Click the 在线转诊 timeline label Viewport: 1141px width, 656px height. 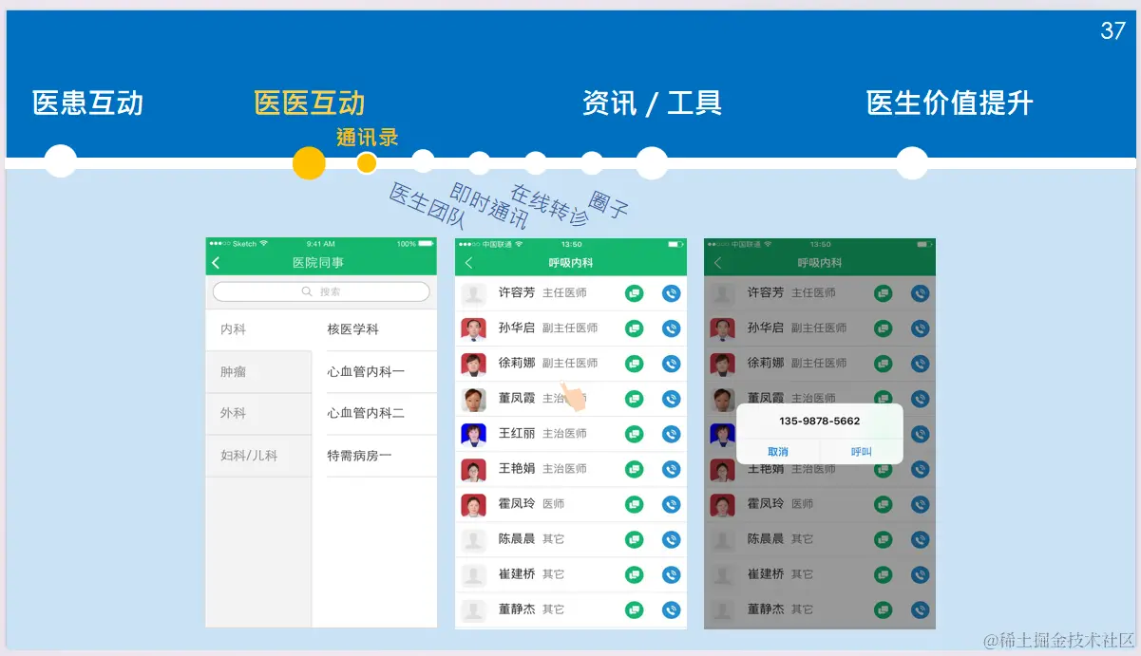549,205
